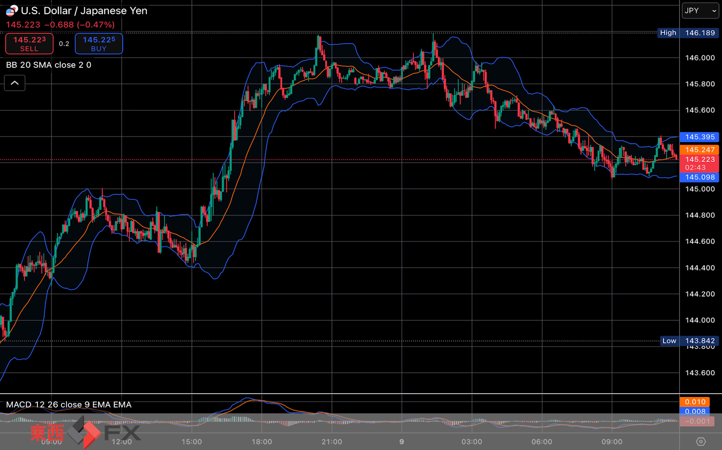Viewport: 722px width, 450px height.
Task: Click the 0.2 spread value
Action: point(64,44)
